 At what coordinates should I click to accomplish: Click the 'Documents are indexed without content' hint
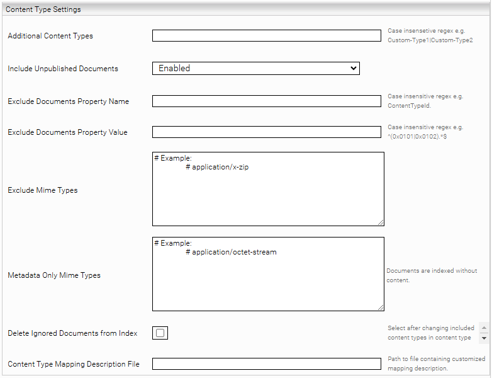click(432, 275)
